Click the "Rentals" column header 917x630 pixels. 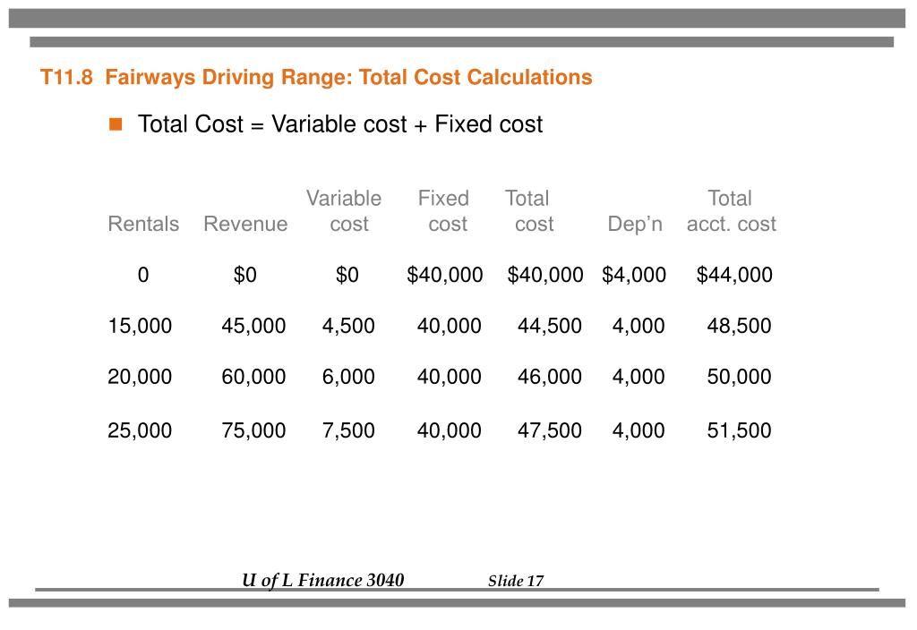[143, 224]
